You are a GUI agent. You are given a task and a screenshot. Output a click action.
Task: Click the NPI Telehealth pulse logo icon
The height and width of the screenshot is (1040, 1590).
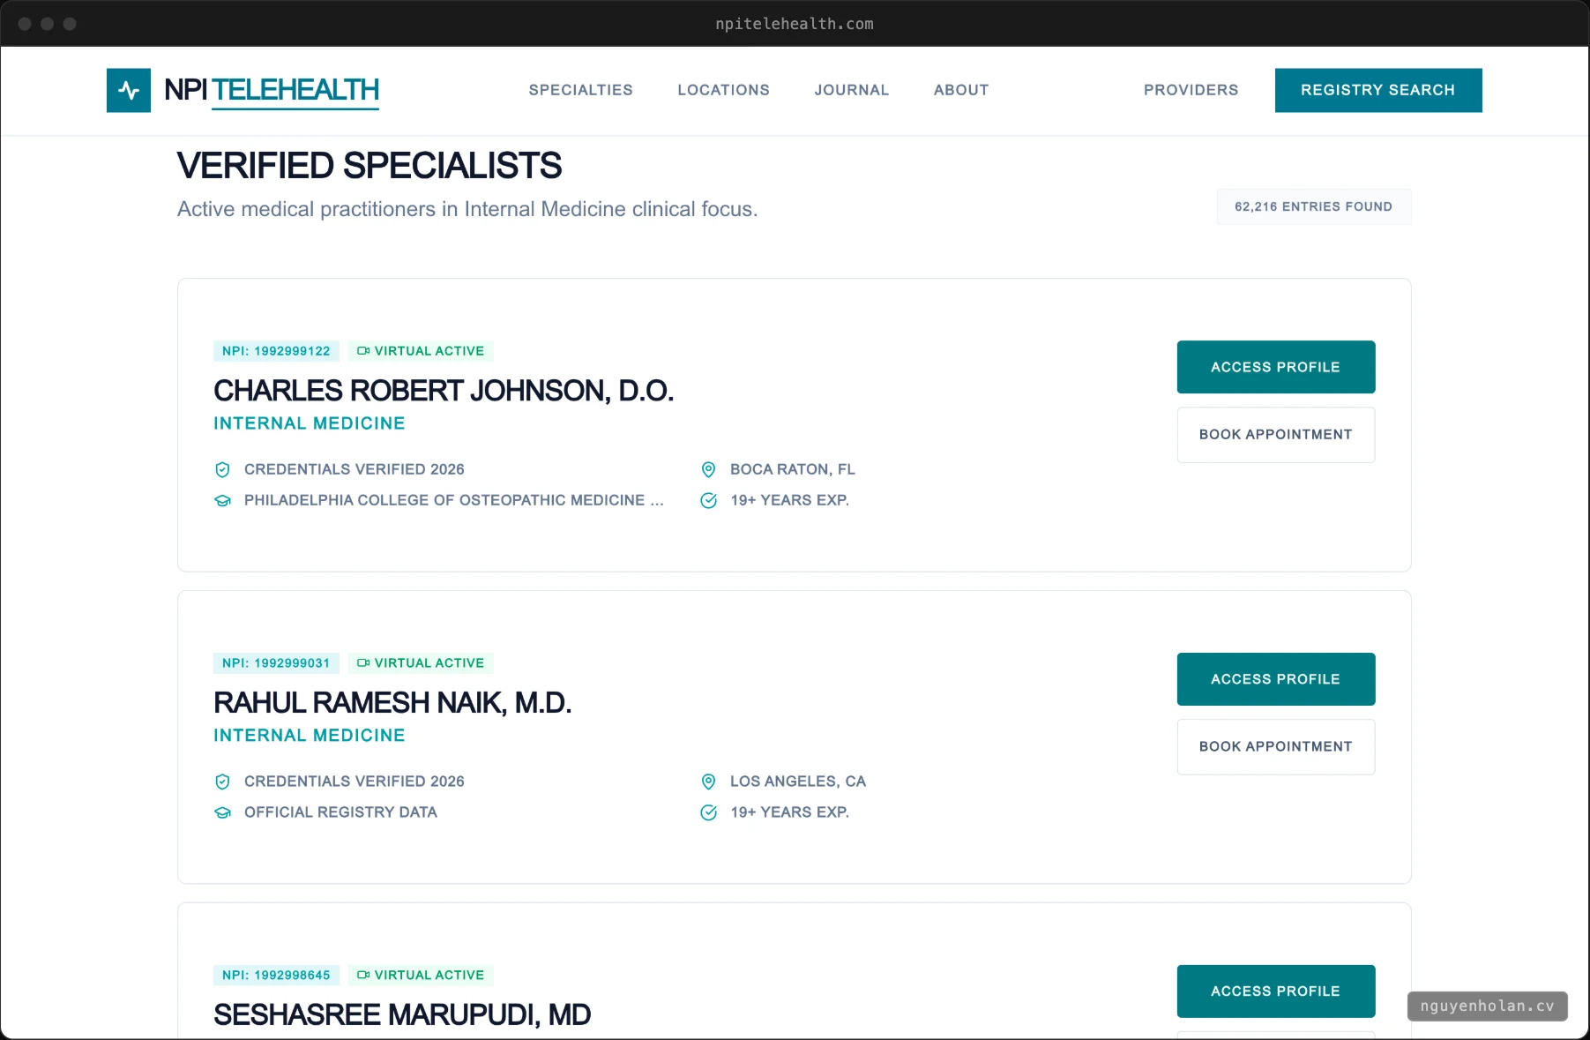[x=129, y=90]
